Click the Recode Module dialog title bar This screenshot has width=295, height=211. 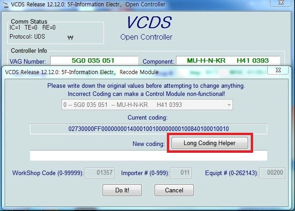135,72
